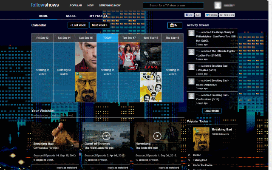Open the Streaming Now section
Image resolution: width=272 pixels, height=170 pixels.
pos(110,6)
